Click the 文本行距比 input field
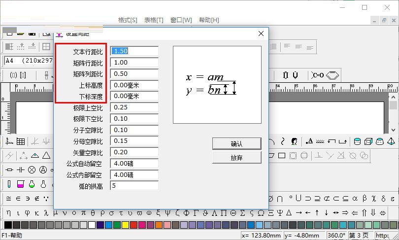This screenshot has height=240, width=399. [x=134, y=51]
